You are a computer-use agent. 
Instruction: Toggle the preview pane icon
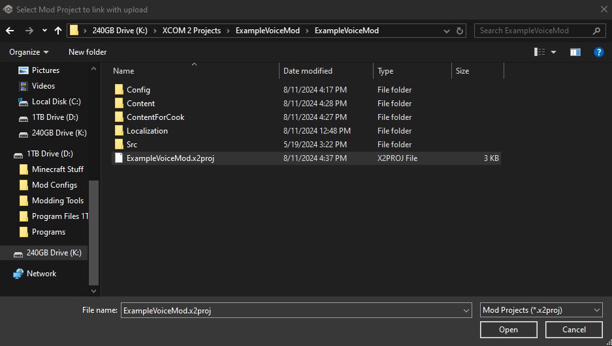tap(575, 52)
